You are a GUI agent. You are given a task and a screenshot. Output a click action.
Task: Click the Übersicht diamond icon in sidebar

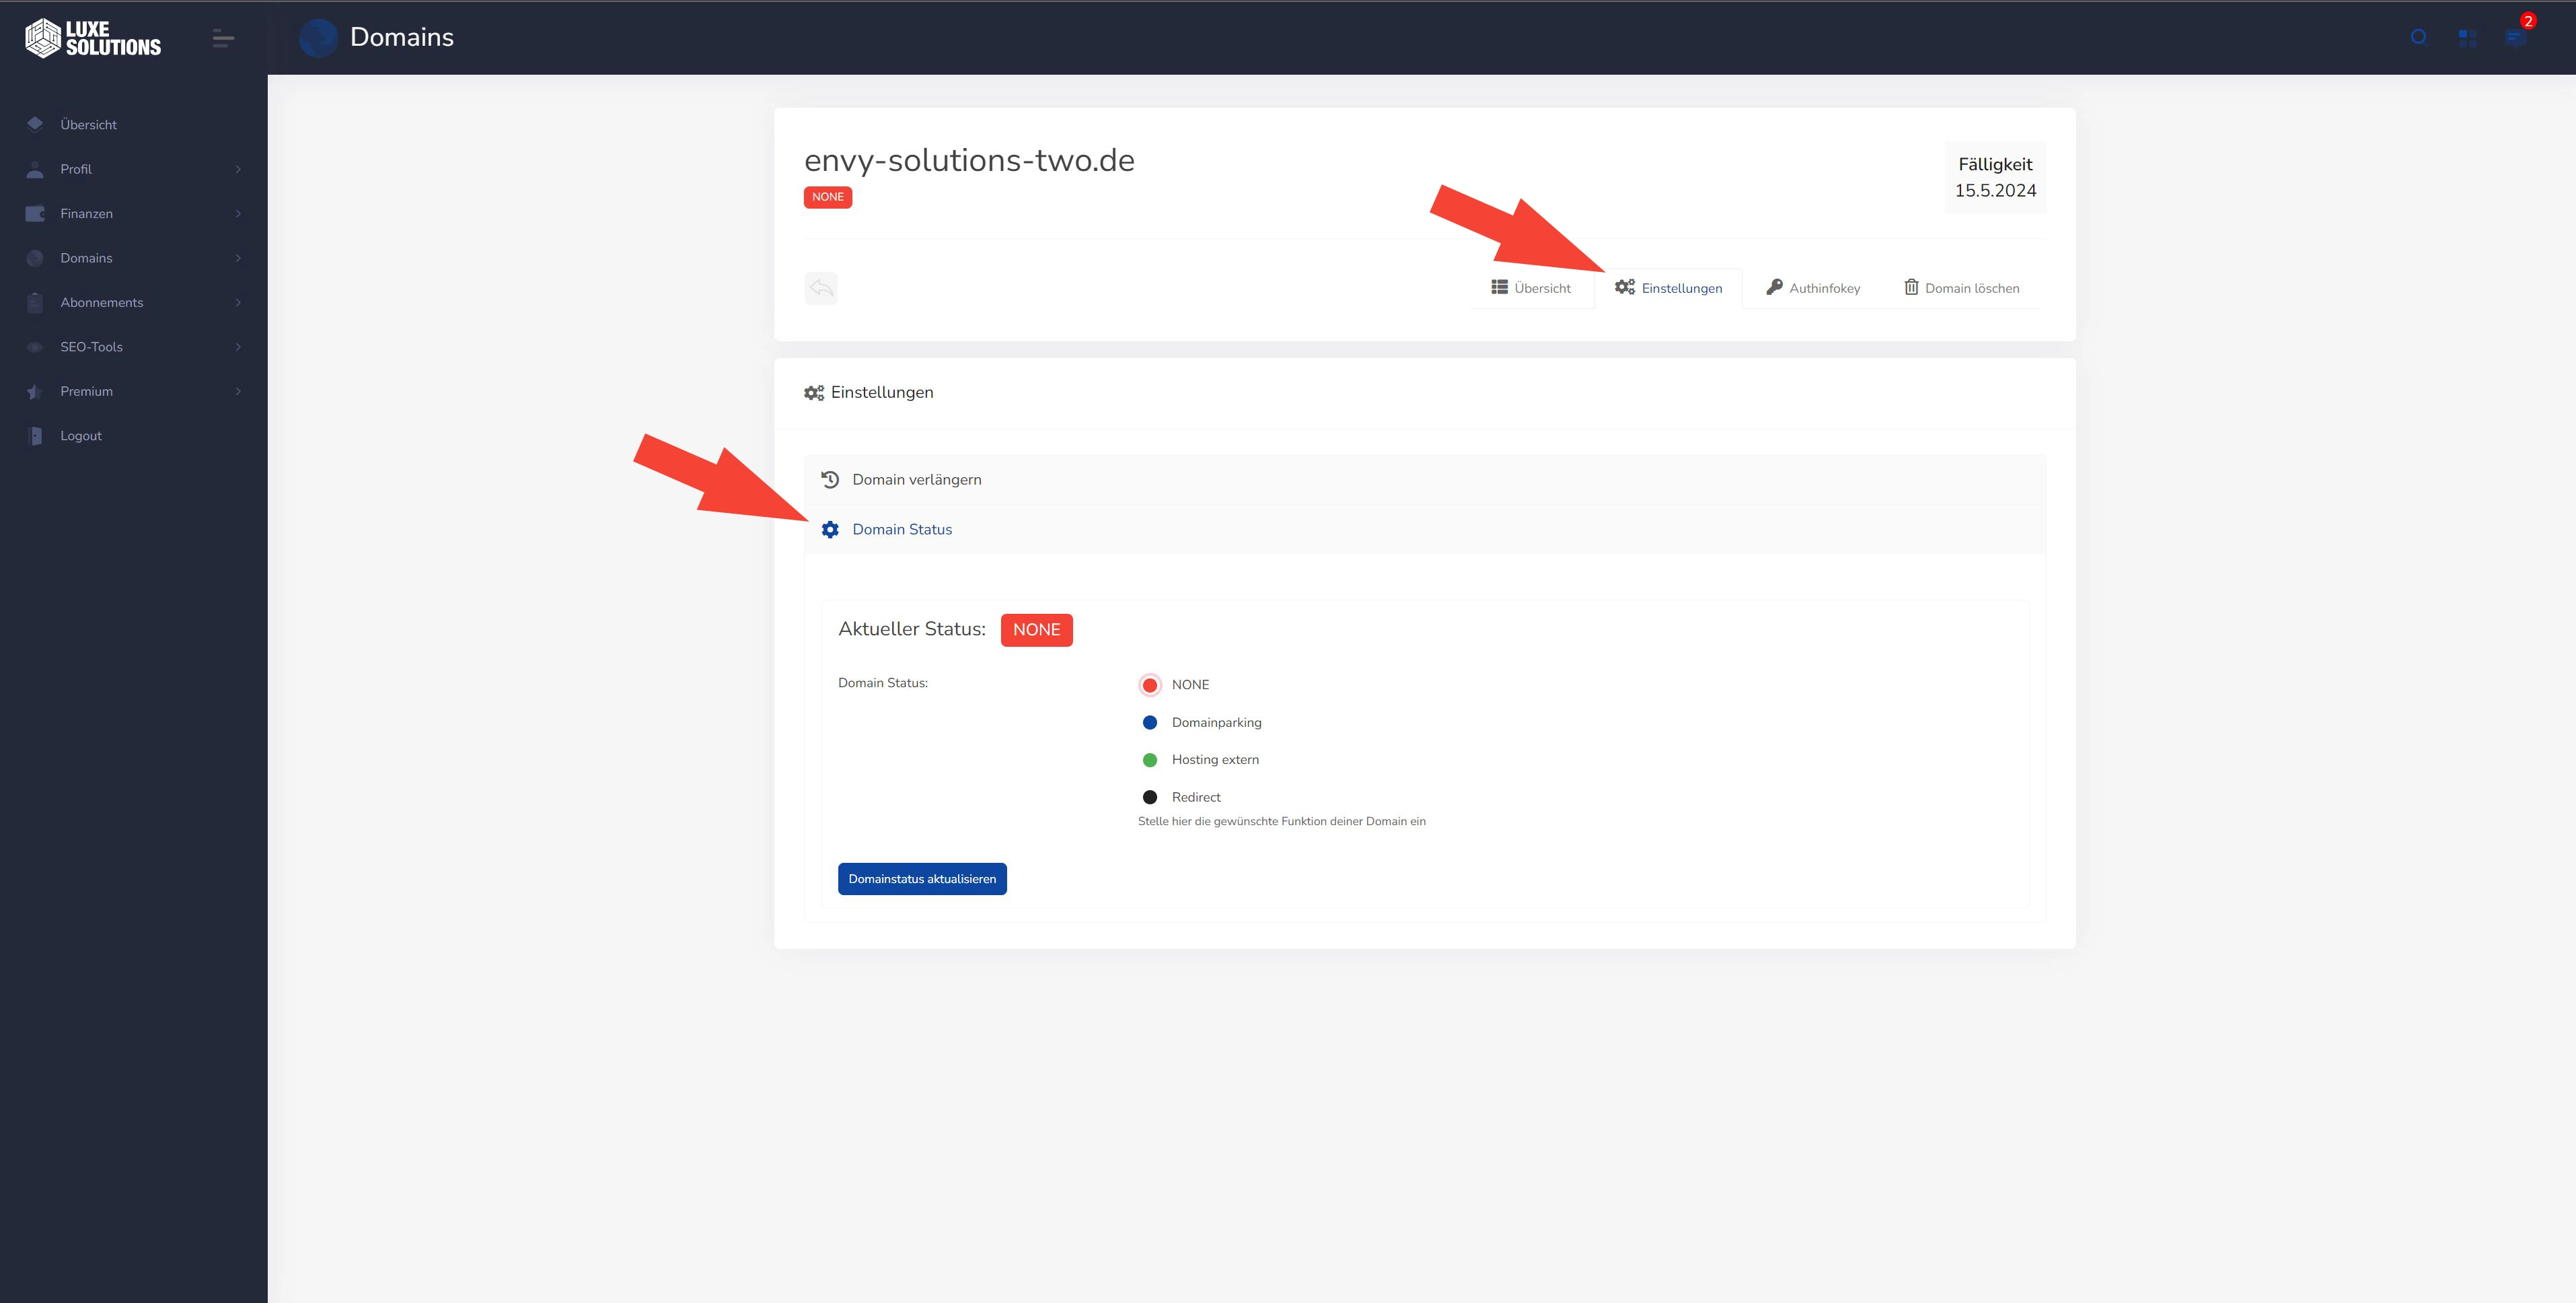pyautogui.click(x=35, y=124)
